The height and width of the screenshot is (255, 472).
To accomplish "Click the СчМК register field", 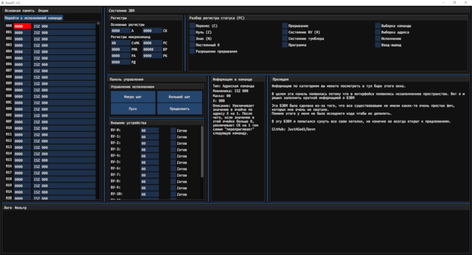I will 120,43.
